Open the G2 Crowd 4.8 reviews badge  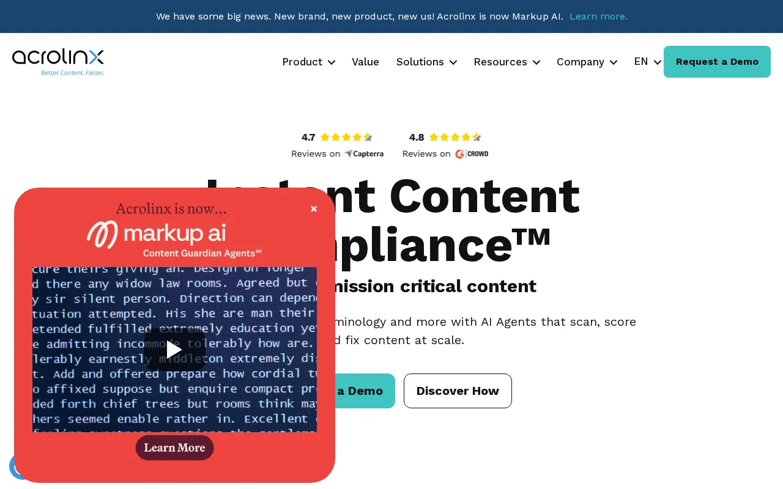click(x=445, y=145)
